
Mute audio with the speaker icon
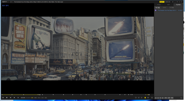(145, 95)
